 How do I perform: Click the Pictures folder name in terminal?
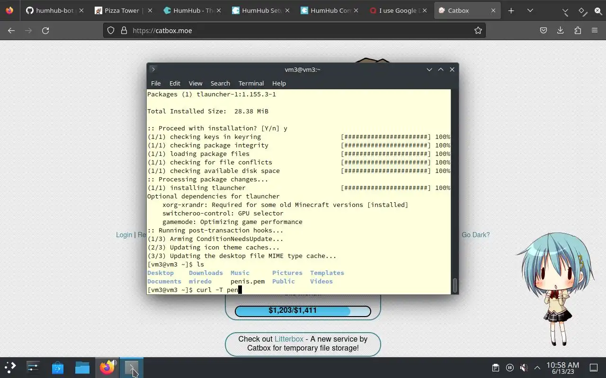pyautogui.click(x=287, y=273)
